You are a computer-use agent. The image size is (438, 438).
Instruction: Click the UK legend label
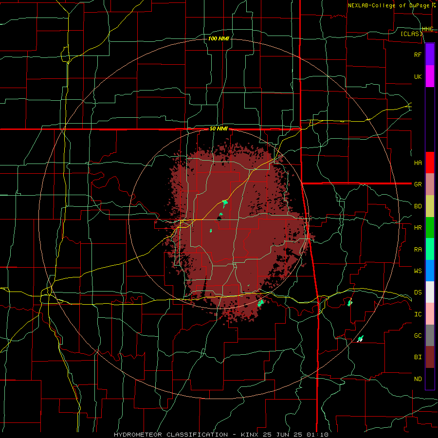(x=418, y=76)
